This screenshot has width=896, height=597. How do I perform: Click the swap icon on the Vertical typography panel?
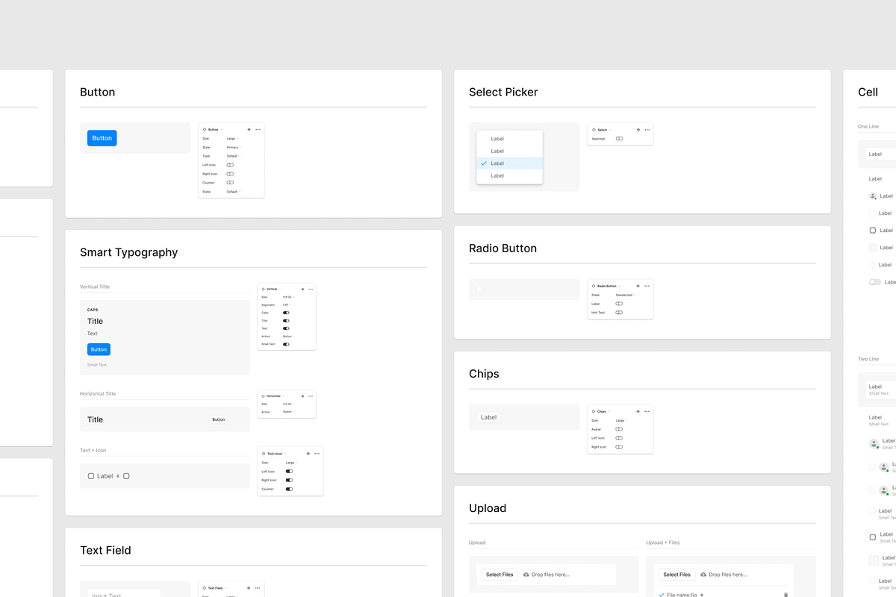pos(302,289)
